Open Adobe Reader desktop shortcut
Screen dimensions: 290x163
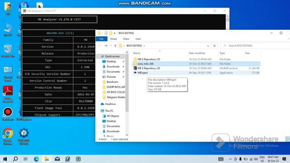8,94
